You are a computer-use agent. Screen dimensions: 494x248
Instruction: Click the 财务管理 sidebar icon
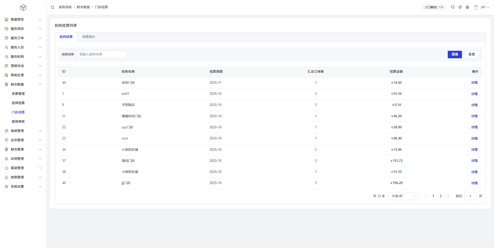tap(6, 150)
